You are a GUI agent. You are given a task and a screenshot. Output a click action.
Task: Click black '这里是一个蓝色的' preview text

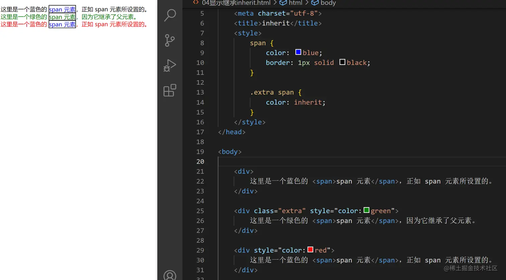click(24, 9)
